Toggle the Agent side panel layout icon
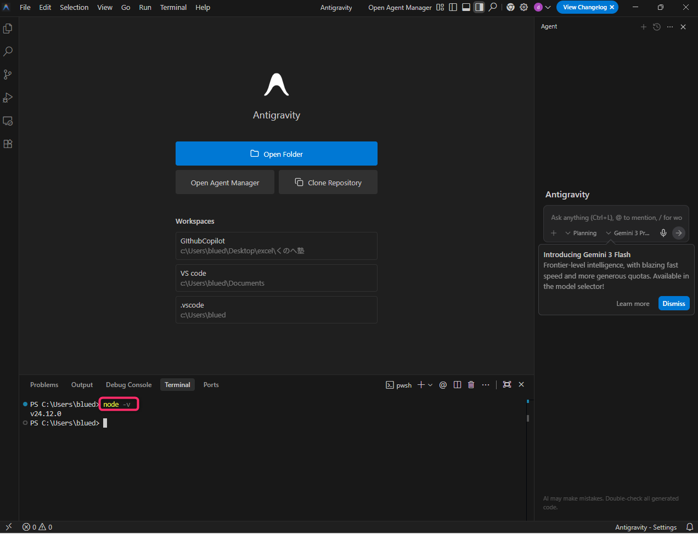The height and width of the screenshot is (534, 698). coord(479,7)
